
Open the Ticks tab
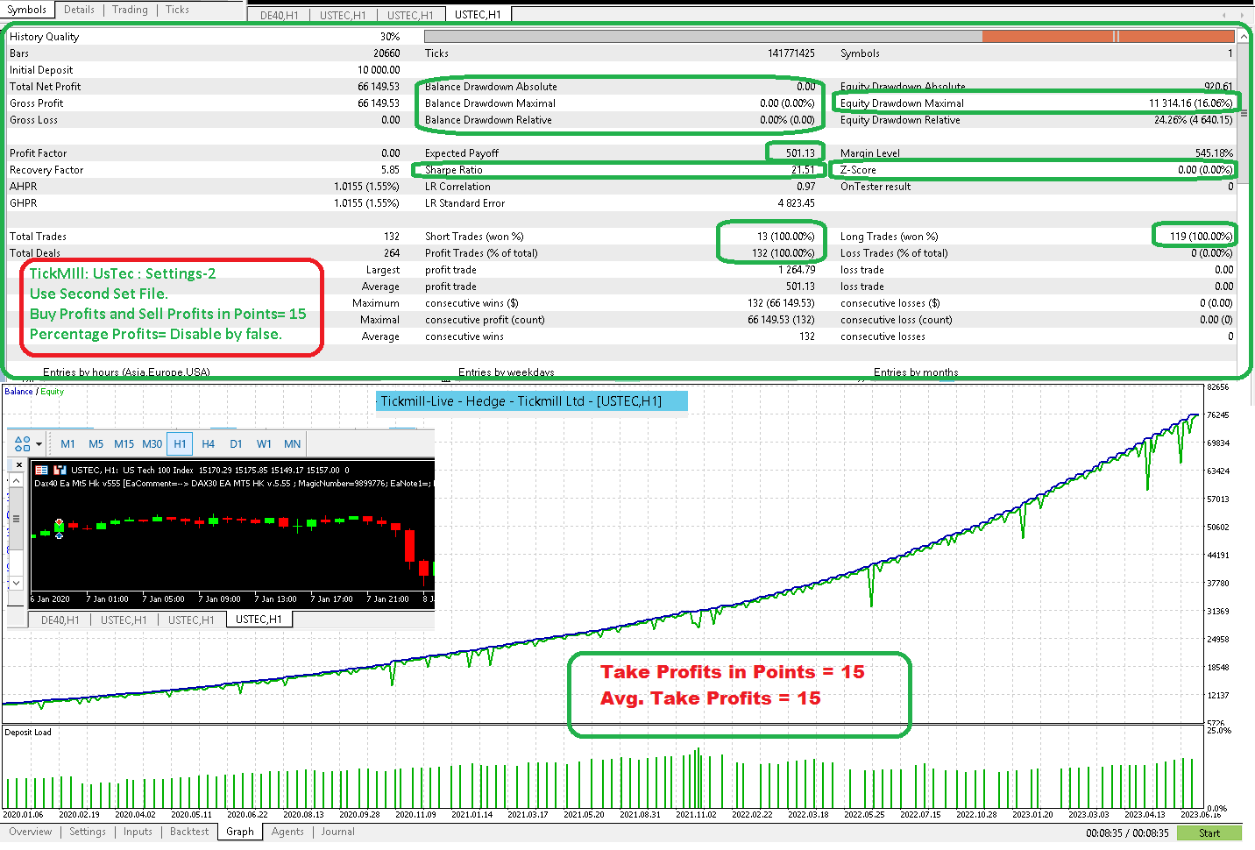tap(178, 10)
